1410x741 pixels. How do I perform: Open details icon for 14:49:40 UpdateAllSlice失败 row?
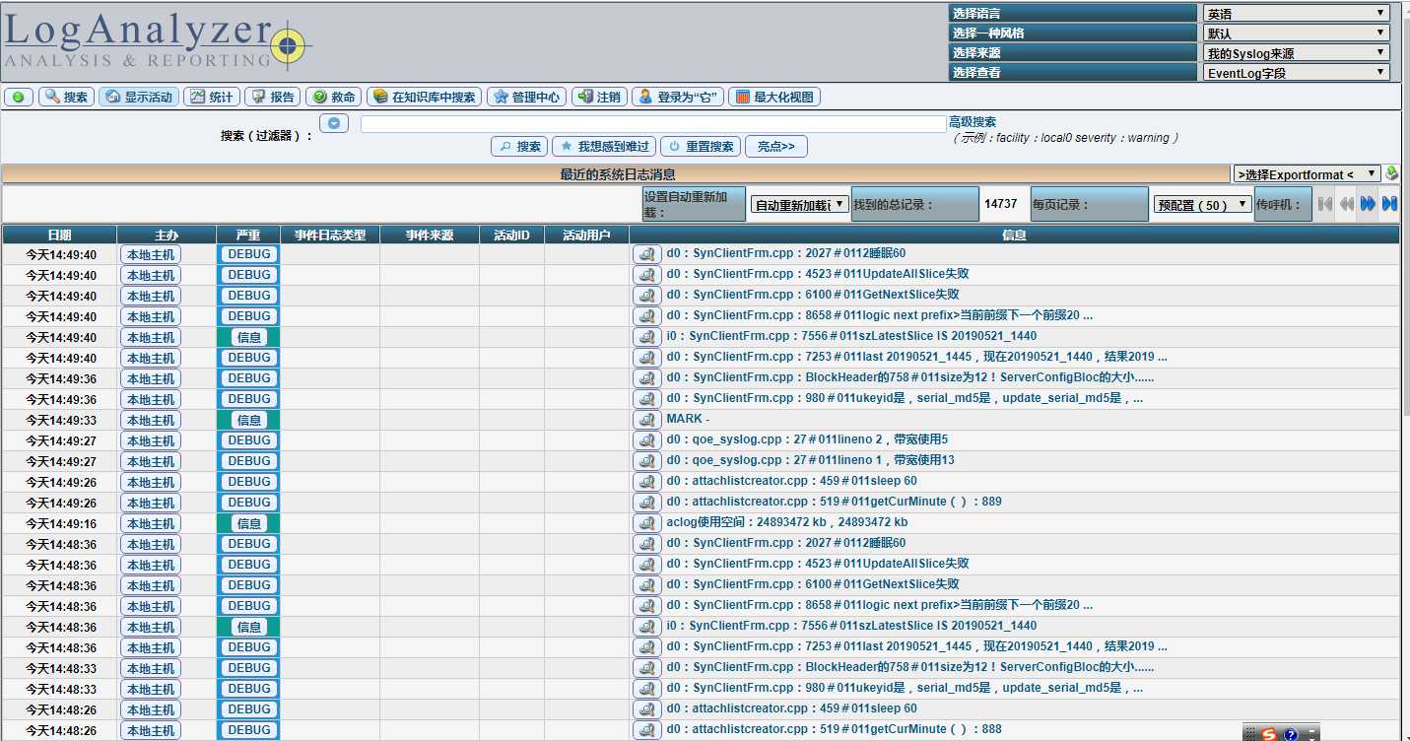coord(646,275)
